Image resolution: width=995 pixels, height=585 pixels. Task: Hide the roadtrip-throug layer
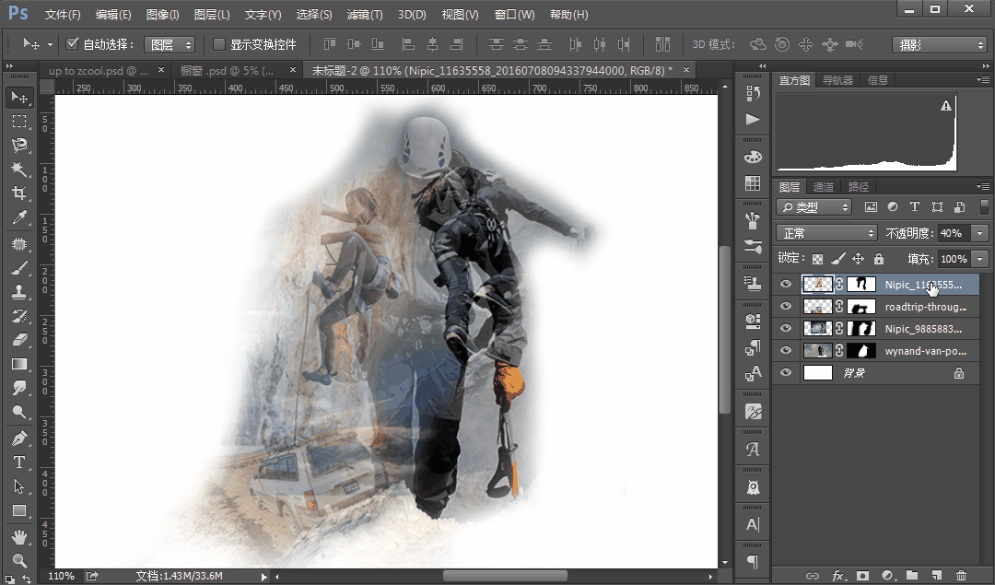coord(786,307)
